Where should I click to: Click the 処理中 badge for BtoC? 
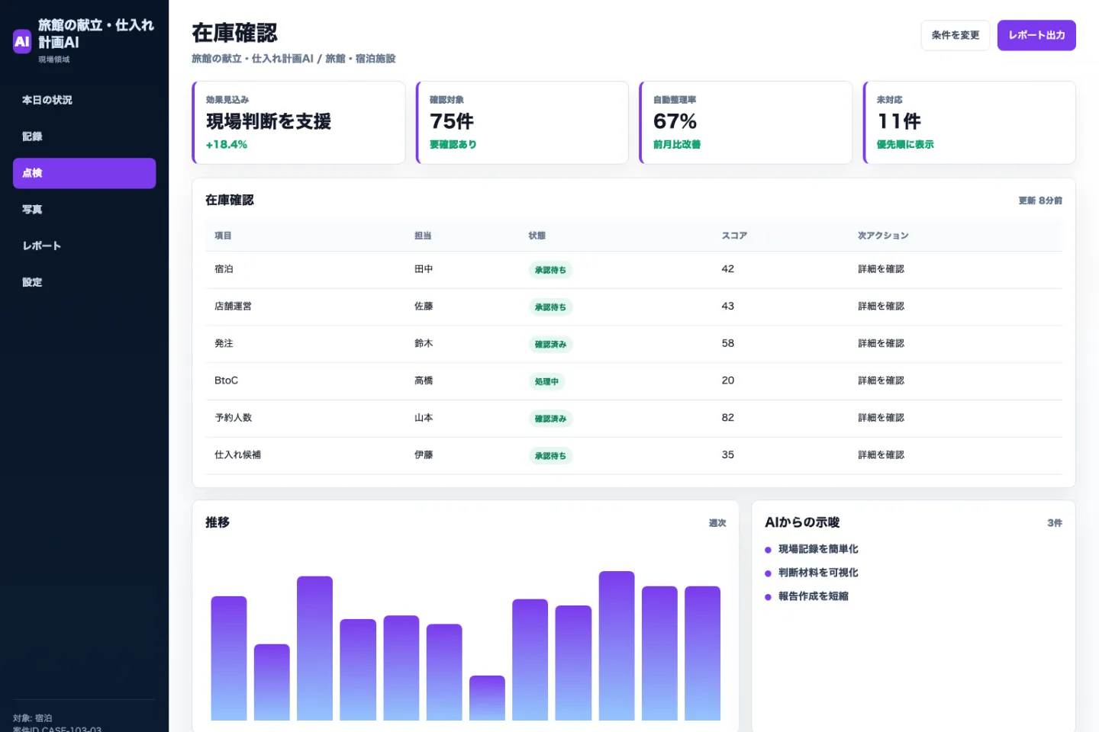(x=546, y=381)
